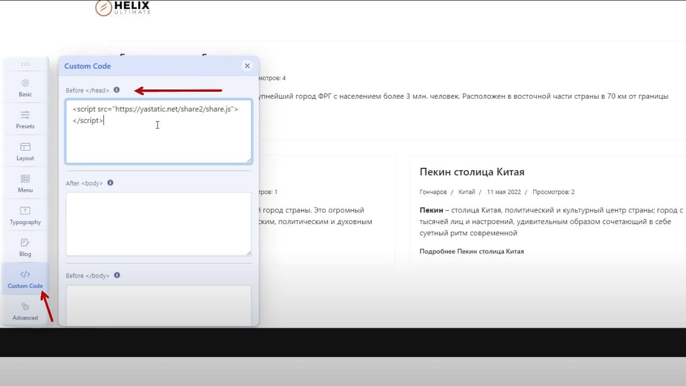Screen dimensions: 686x386
Task: Open the article title Пекин столица Китая
Action: click(472, 172)
